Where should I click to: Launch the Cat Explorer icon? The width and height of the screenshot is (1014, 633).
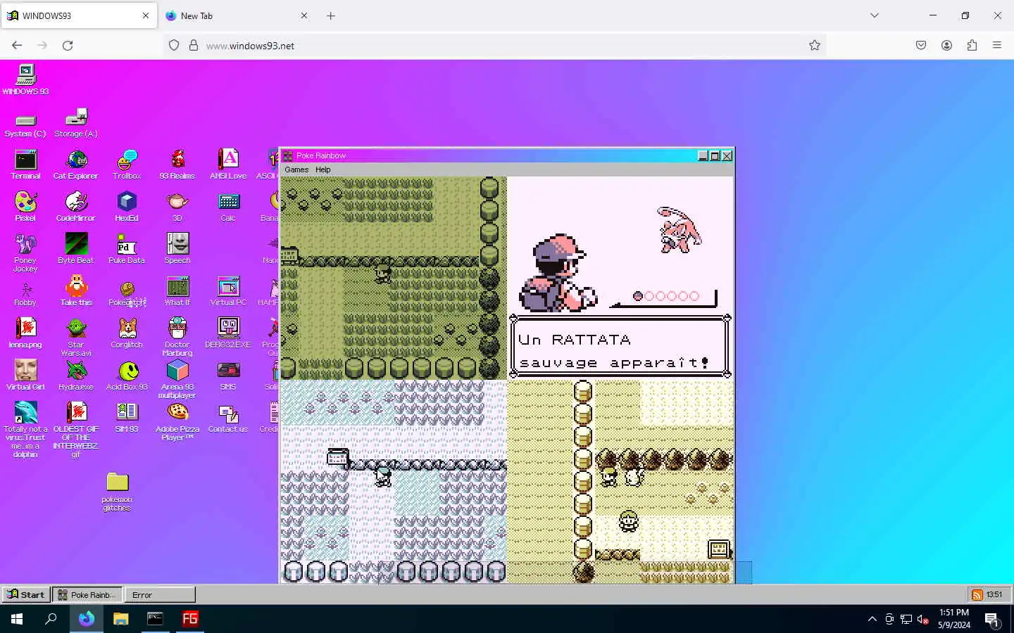tap(76, 165)
